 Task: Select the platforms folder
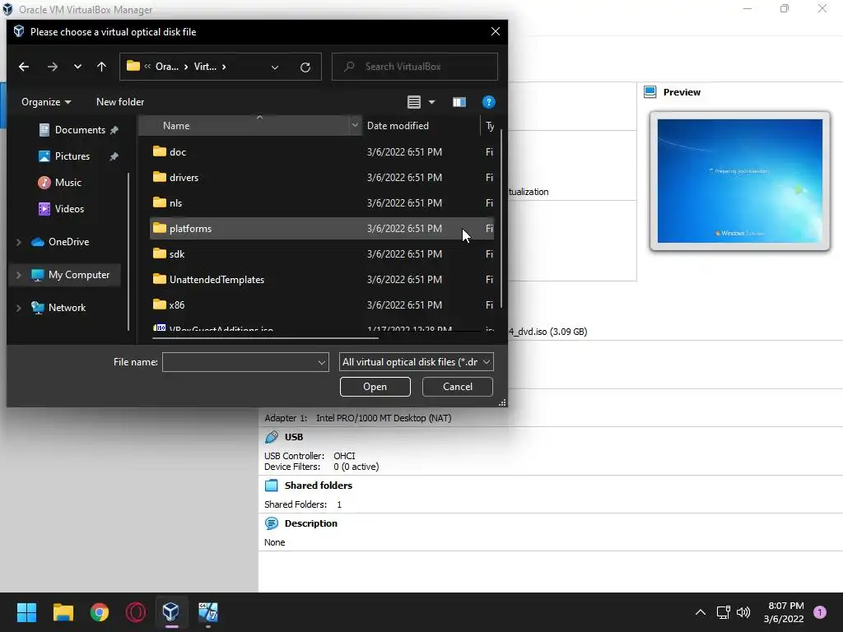(321, 229)
